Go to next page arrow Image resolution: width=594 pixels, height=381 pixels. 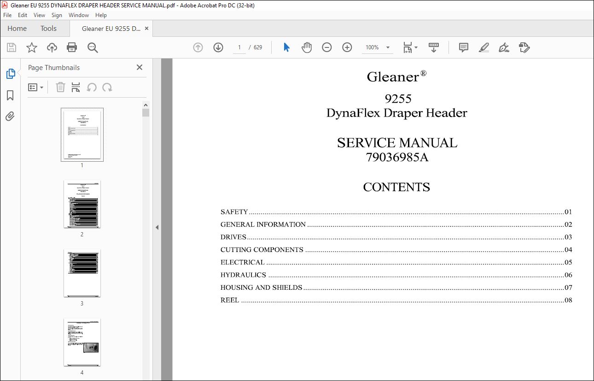coord(218,47)
